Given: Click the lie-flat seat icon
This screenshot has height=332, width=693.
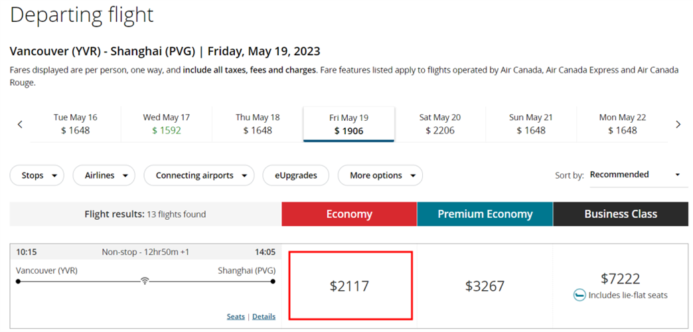Looking at the screenshot, I should 579,295.
